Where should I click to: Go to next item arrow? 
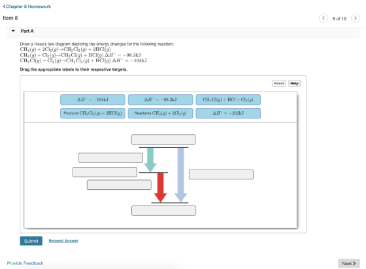click(356, 18)
